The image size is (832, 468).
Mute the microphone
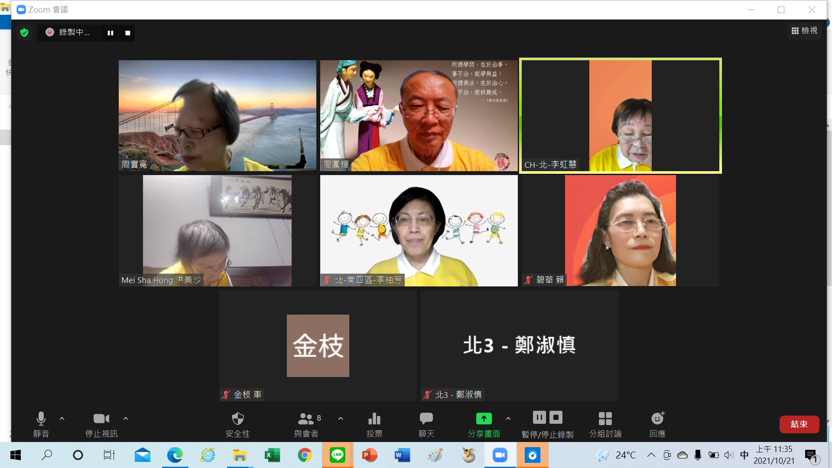click(x=41, y=419)
